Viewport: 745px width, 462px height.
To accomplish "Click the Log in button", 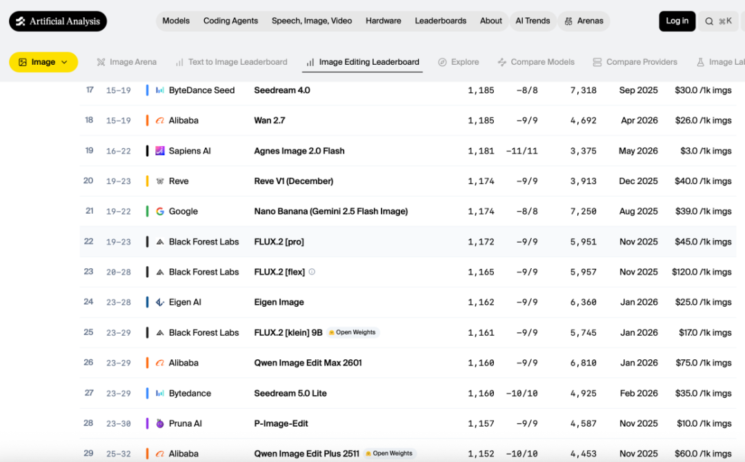I will tap(677, 21).
